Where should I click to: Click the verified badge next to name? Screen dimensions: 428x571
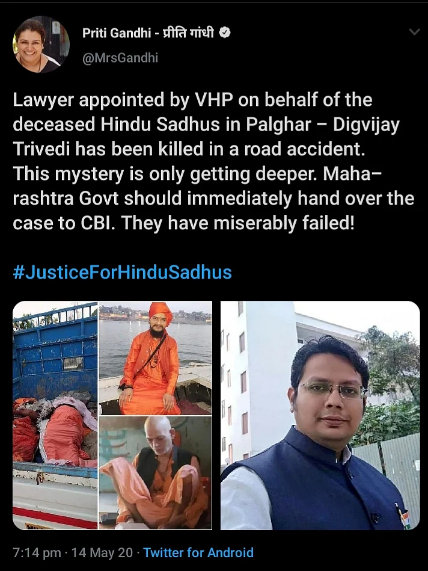225,33
